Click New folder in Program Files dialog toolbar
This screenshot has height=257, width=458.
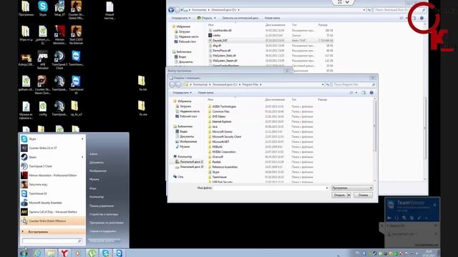(206, 93)
